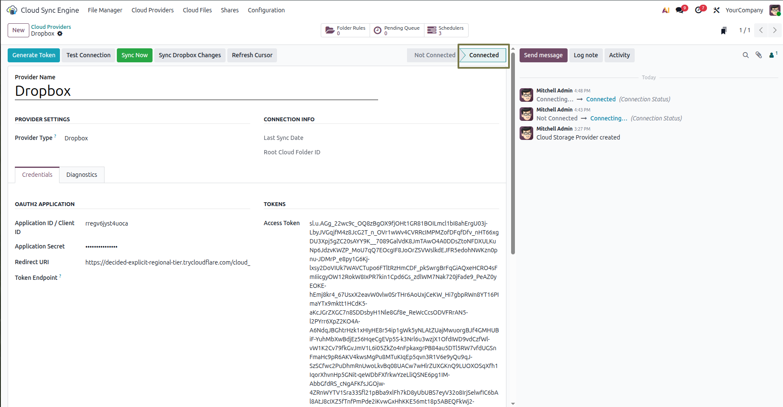Click the Application ID field rregv6jyst4uoca

pyautogui.click(x=167, y=223)
